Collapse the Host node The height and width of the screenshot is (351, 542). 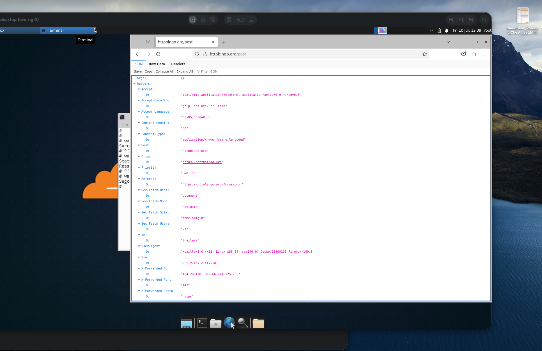139,145
